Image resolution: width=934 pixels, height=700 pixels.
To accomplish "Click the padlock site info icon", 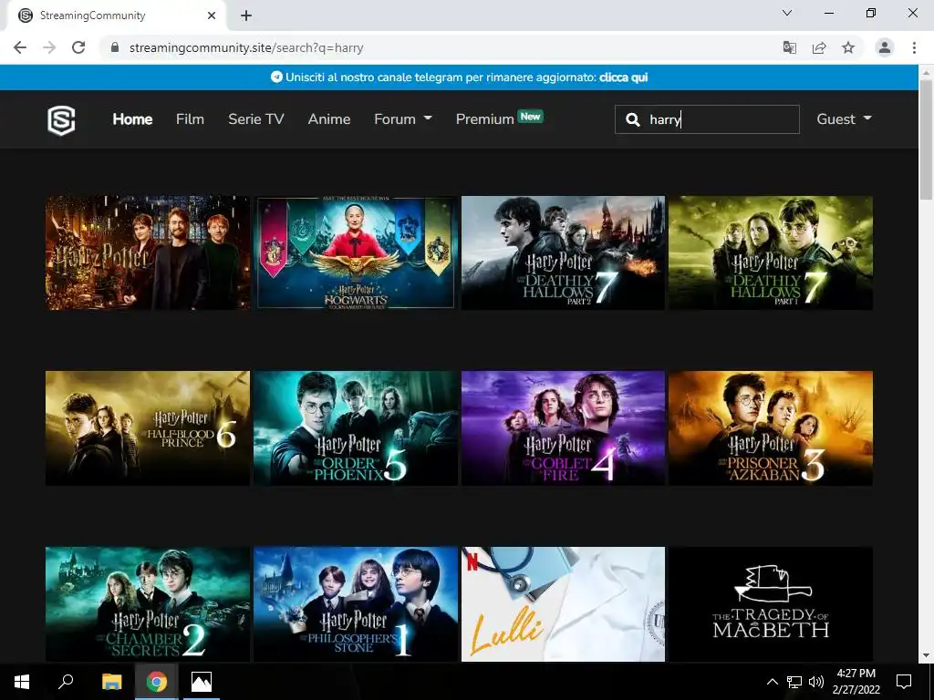I will point(116,47).
